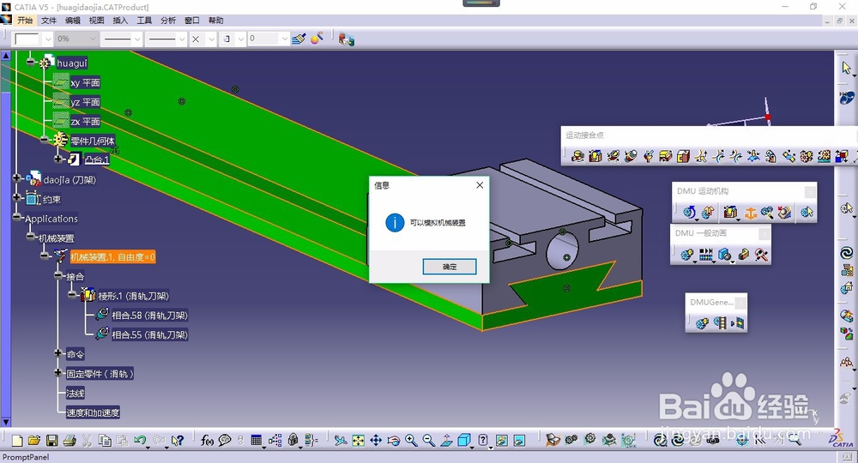Open the 文件 menu
The height and width of the screenshot is (463, 858).
(49, 21)
